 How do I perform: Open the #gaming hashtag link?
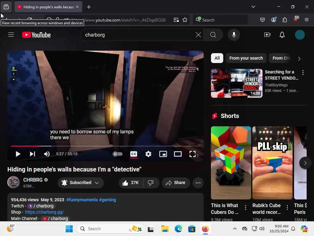tap(108, 200)
